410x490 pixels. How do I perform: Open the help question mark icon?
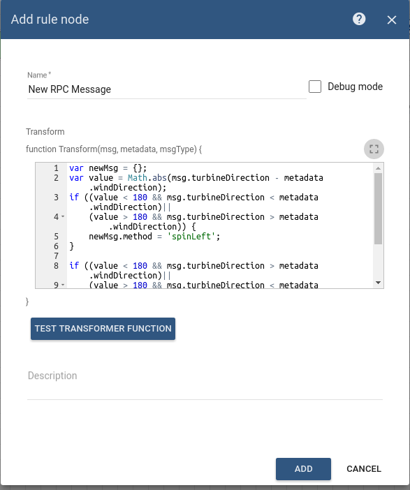359,19
